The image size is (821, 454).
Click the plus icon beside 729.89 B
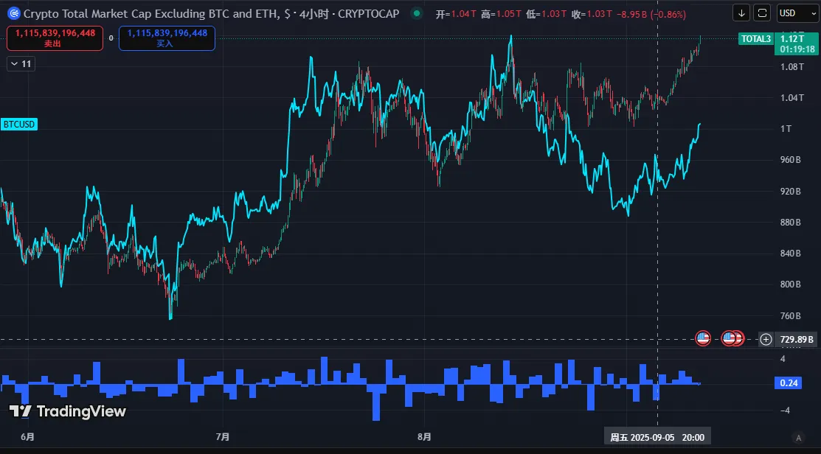pos(766,339)
